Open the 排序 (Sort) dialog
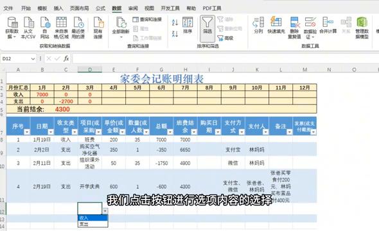 pos(188,25)
